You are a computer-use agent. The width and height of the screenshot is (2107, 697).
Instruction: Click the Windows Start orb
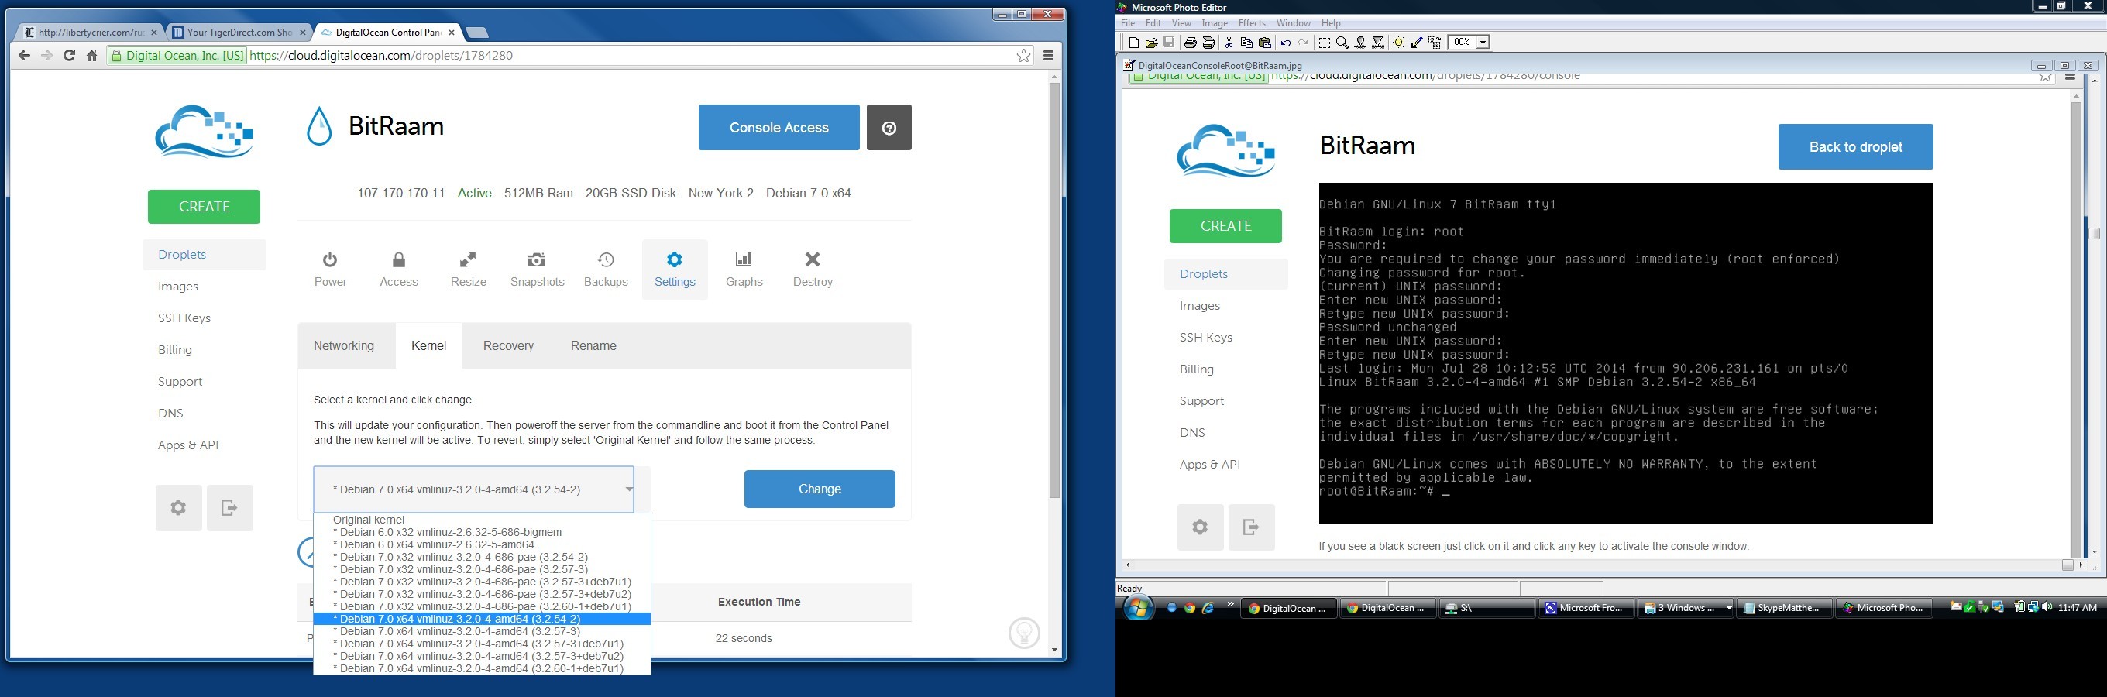tap(1138, 608)
